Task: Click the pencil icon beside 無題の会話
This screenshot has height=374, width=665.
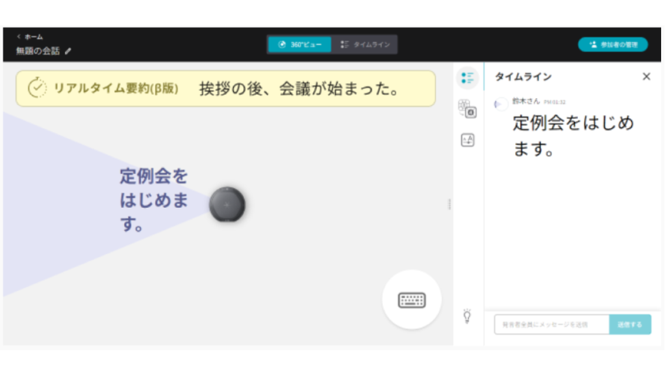Action: coord(68,51)
